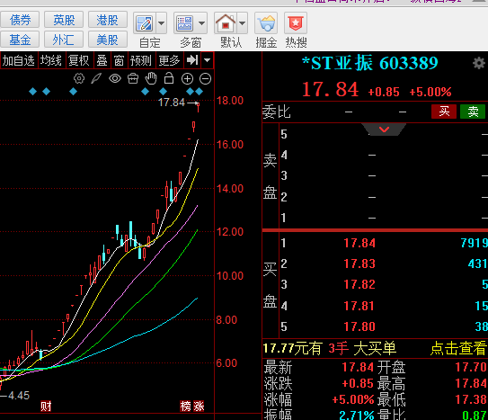Click the jump-to-end arrow icon
488x420 pixels.
(192, 59)
